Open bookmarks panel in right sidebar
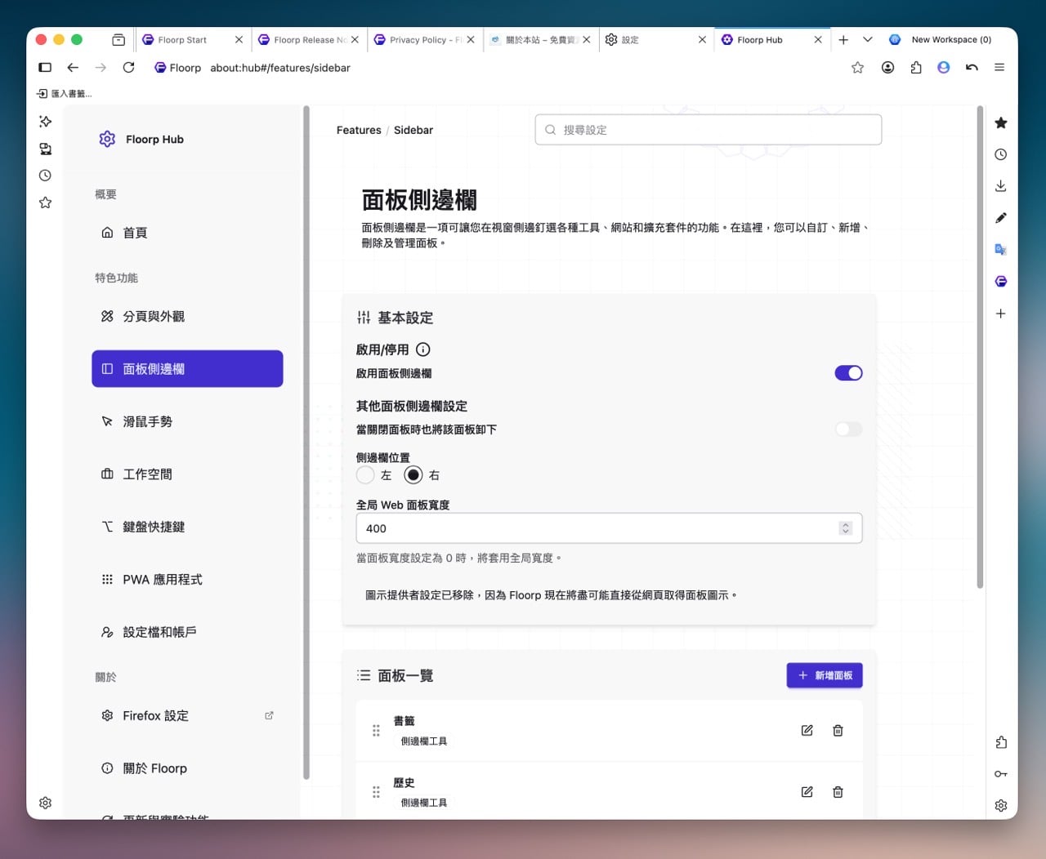Image resolution: width=1046 pixels, height=859 pixels. click(1000, 122)
